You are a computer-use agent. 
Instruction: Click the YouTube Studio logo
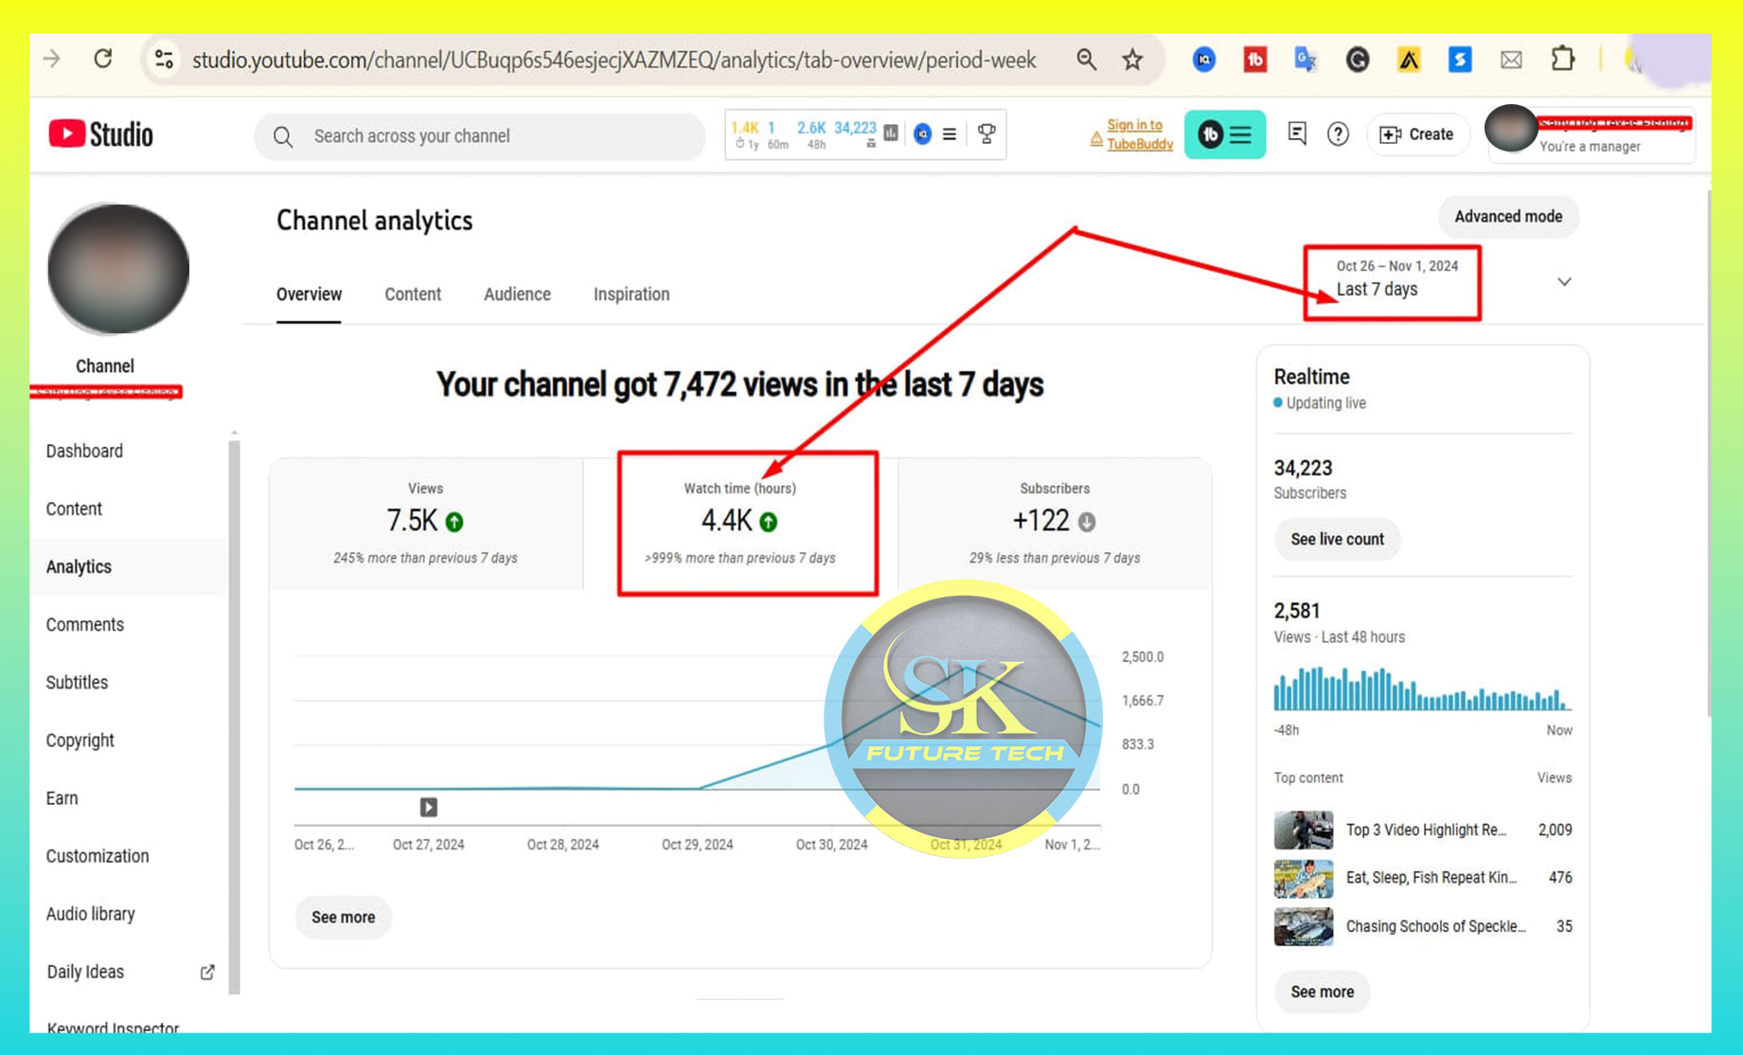(x=100, y=134)
